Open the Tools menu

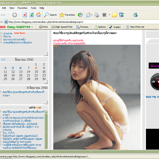pyautogui.click(x=33, y=8)
